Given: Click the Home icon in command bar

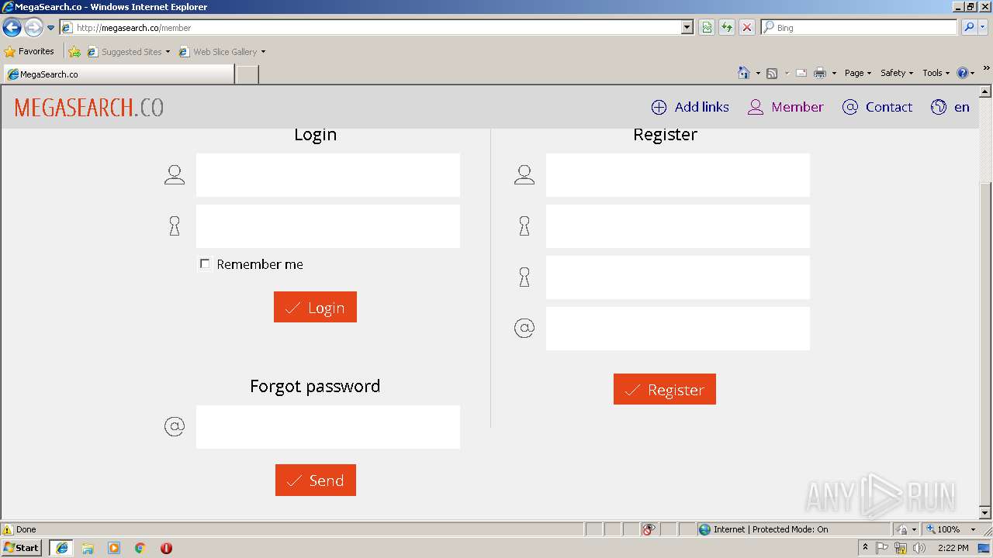Looking at the screenshot, I should 743,73.
